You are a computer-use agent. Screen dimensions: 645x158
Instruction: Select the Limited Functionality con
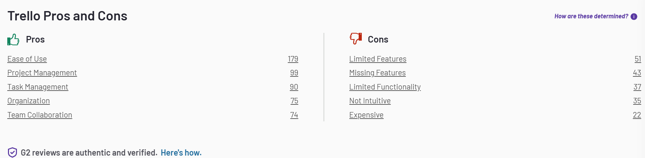(x=385, y=87)
